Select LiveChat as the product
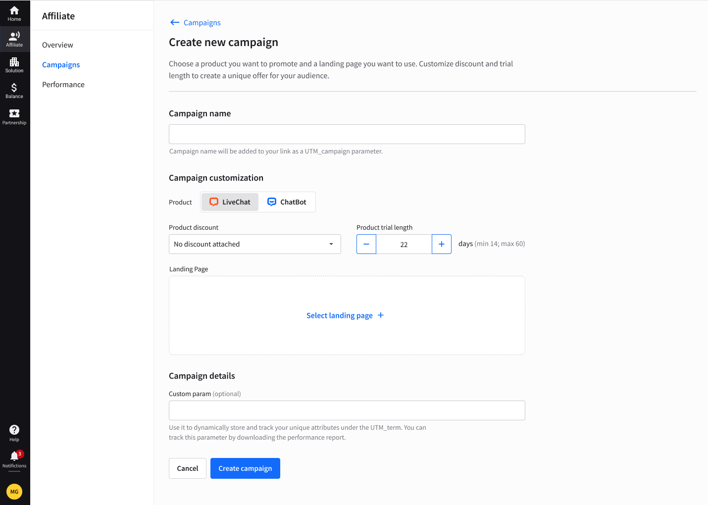Viewport: 708px width, 505px height. [229, 202]
